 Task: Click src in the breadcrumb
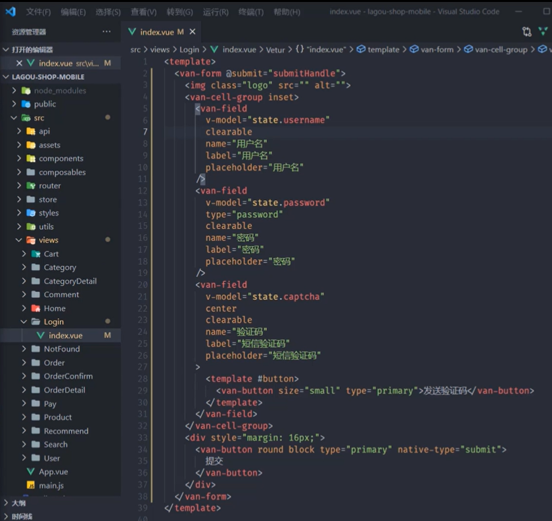[135, 50]
